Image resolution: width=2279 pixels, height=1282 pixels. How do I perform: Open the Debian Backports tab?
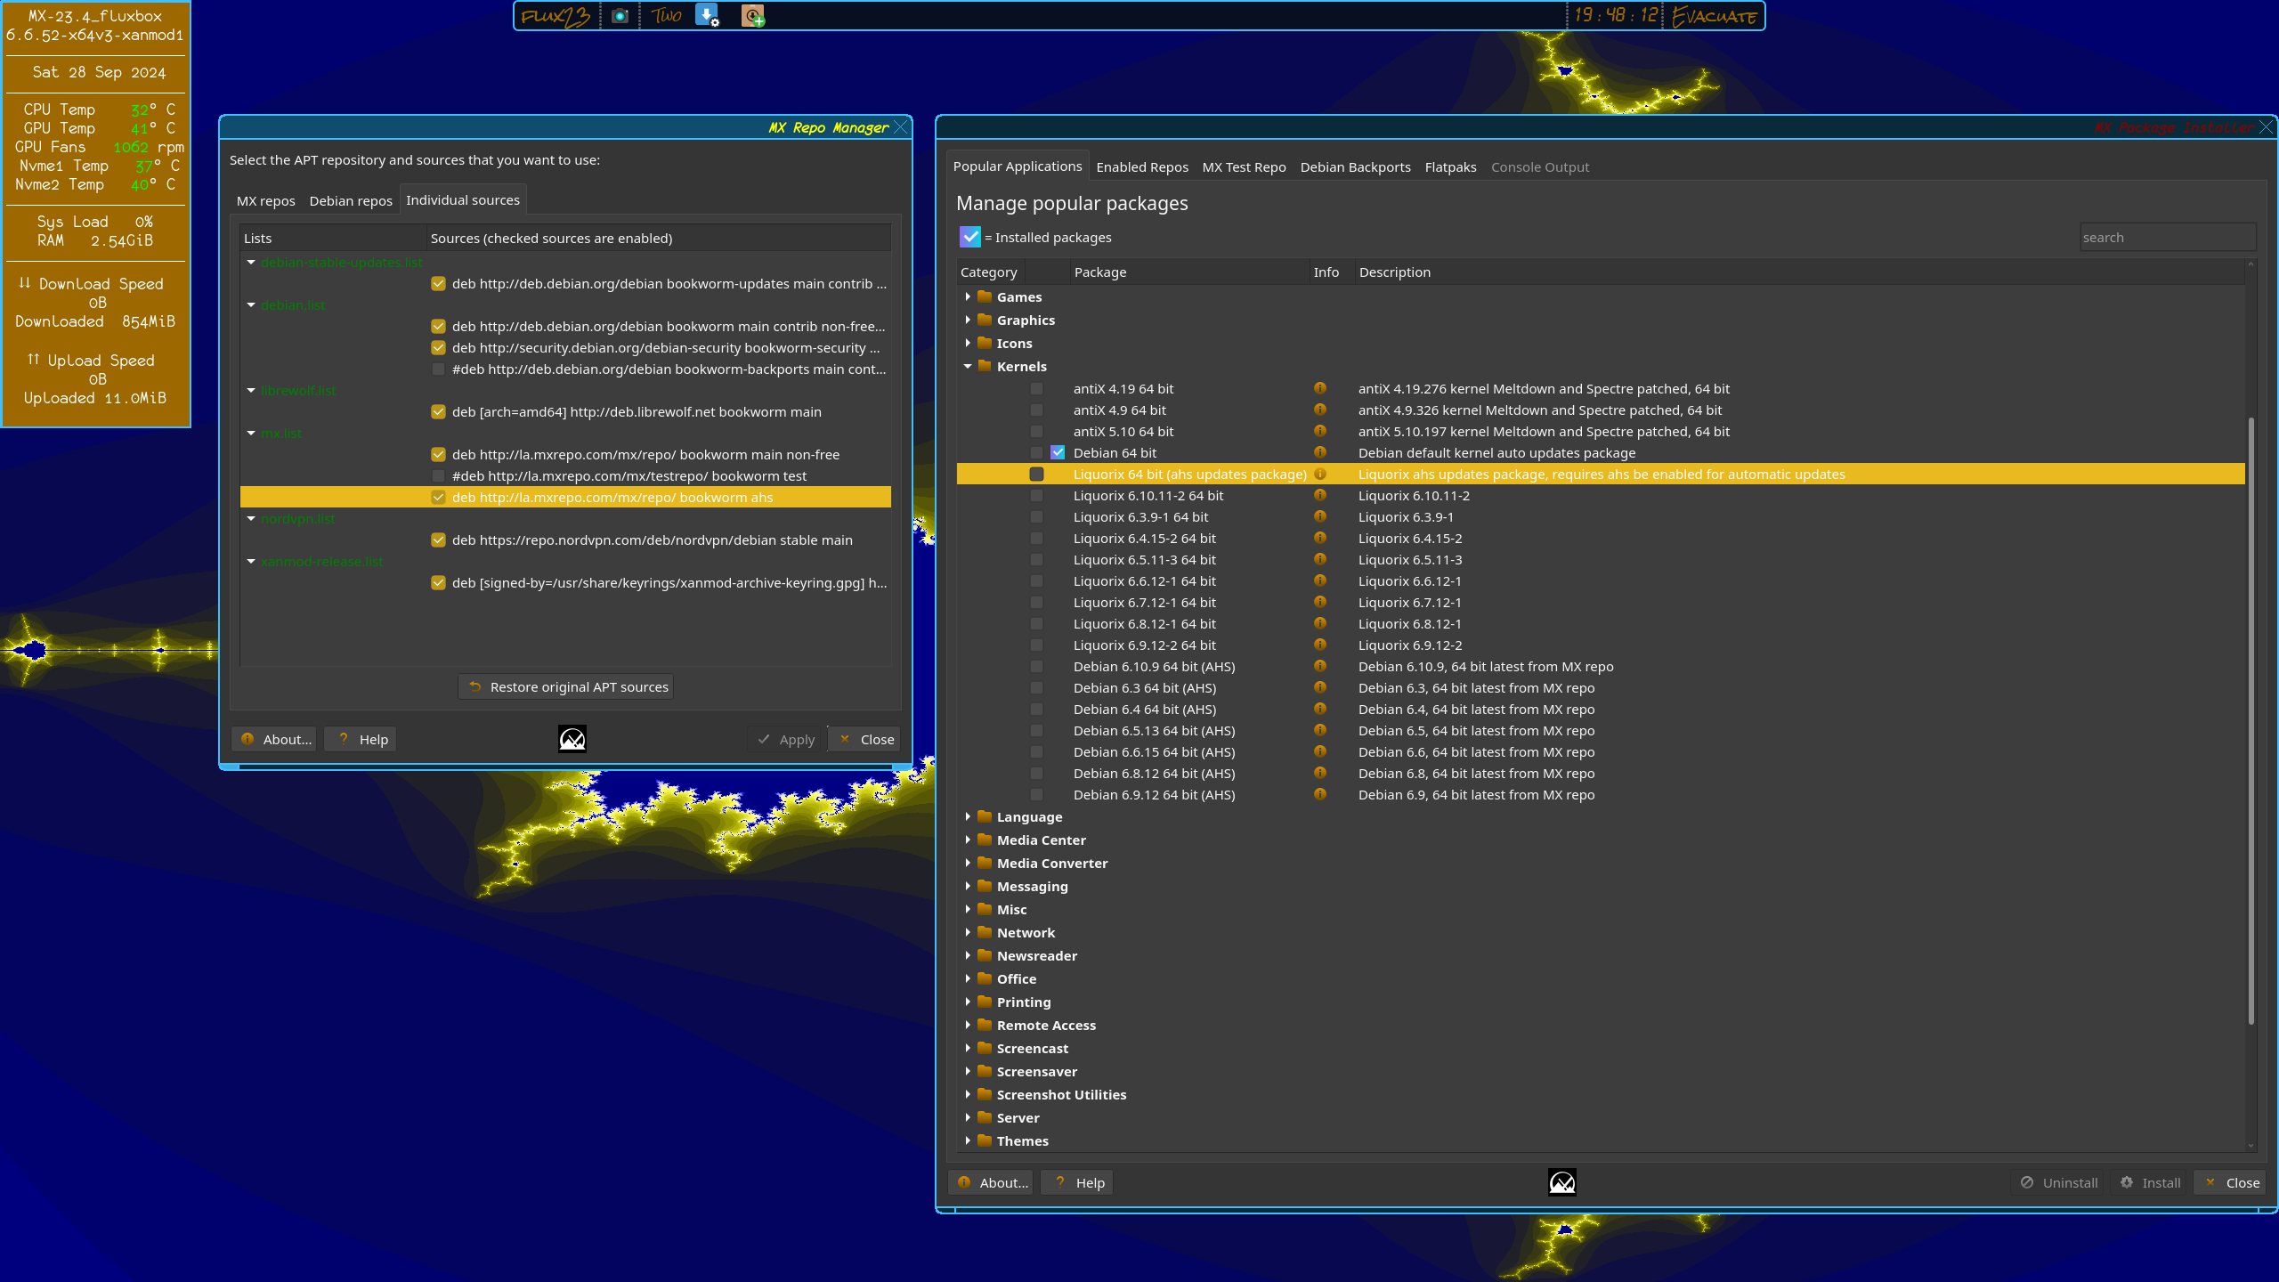point(1355,167)
